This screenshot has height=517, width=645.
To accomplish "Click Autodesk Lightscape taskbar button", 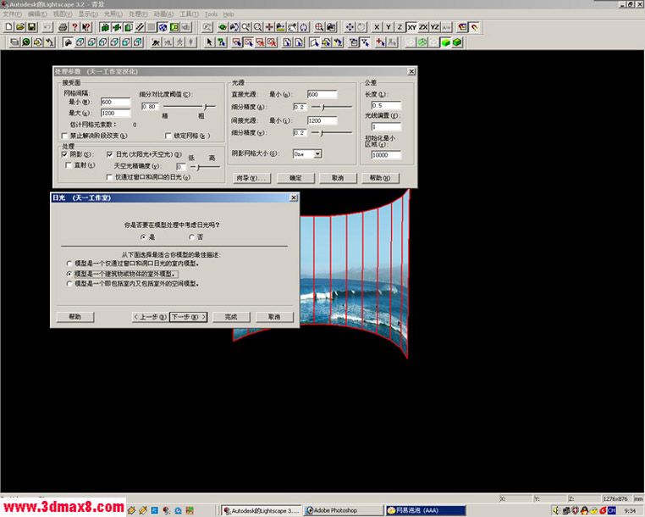I will [262, 510].
